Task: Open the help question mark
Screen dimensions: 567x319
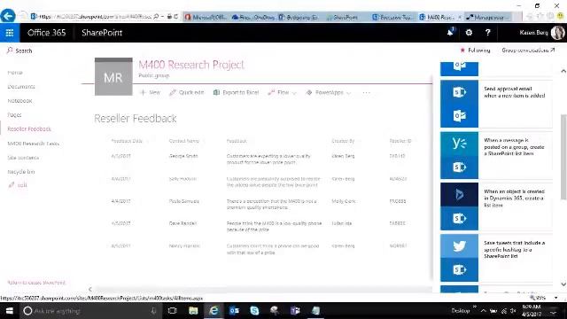Action: pos(488,33)
